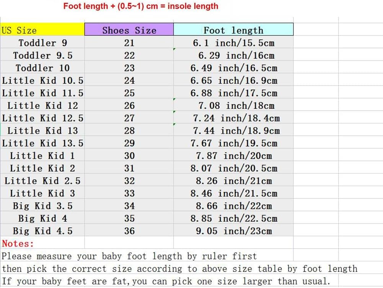The width and height of the screenshot is (383, 288).
Task: Select the purple Shoes Size header cell
Action: click(x=129, y=30)
